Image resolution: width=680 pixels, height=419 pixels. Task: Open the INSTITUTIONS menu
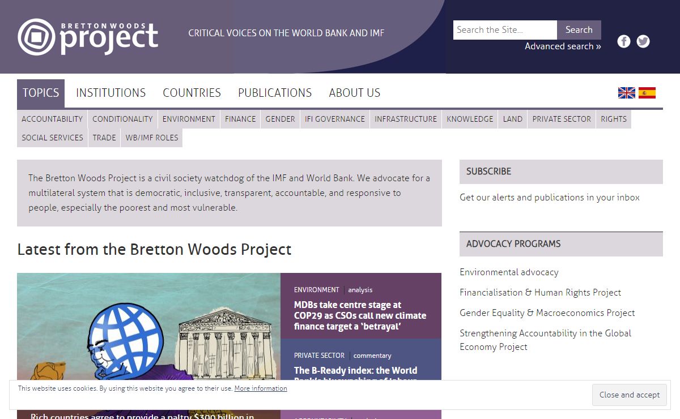click(x=111, y=93)
